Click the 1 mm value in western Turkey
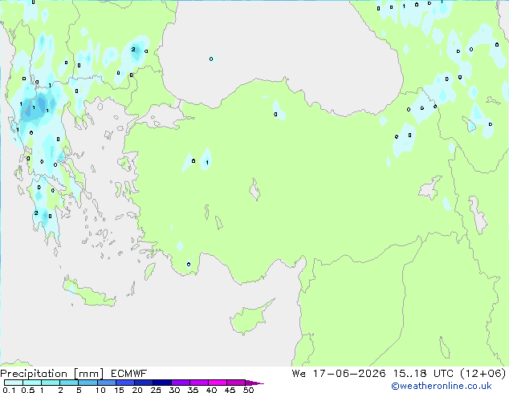 pyautogui.click(x=207, y=163)
